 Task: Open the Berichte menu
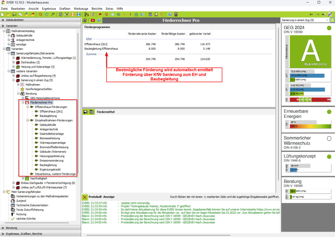(x=97, y=9)
